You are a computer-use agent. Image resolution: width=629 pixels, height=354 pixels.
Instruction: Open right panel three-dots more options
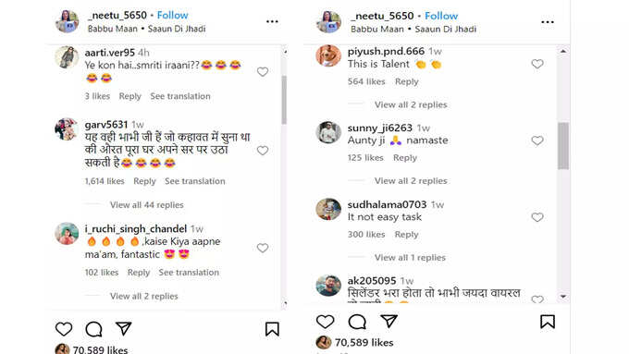coord(548,22)
